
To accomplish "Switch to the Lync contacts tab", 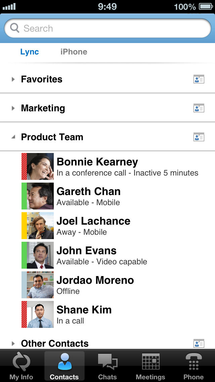I will click(30, 52).
